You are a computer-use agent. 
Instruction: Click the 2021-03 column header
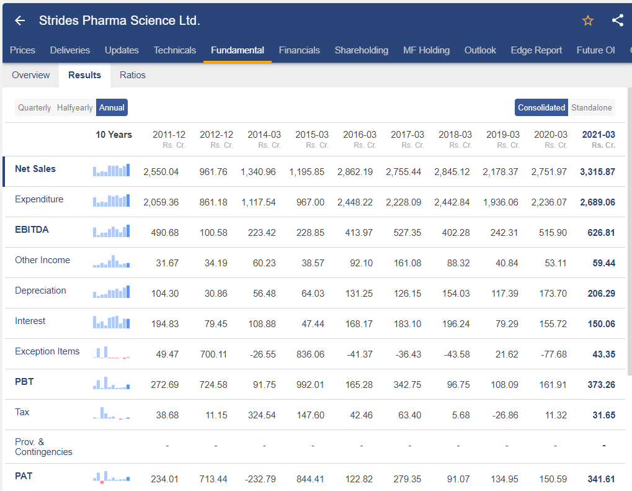coord(599,139)
